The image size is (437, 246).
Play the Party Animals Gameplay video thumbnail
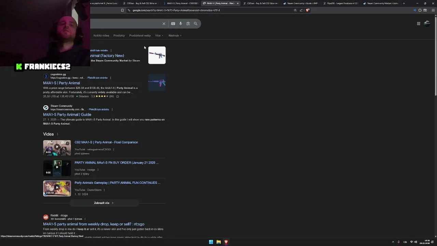[x=57, y=188]
